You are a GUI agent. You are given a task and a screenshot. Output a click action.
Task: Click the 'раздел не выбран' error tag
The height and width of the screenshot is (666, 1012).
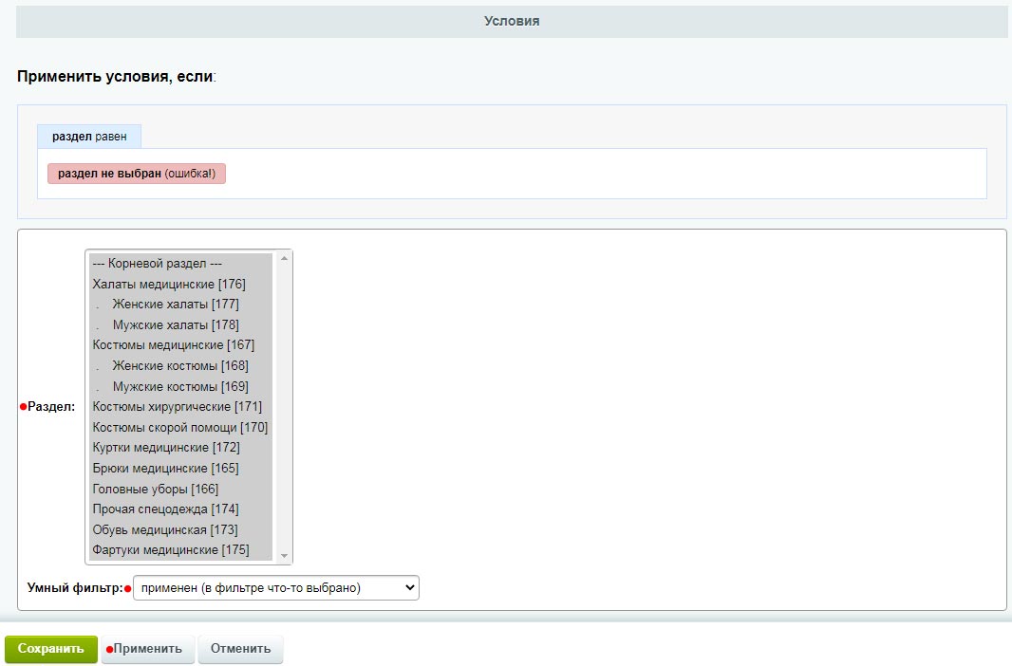pos(137,174)
